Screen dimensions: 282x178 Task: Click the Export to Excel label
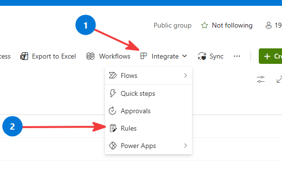tap(54, 56)
